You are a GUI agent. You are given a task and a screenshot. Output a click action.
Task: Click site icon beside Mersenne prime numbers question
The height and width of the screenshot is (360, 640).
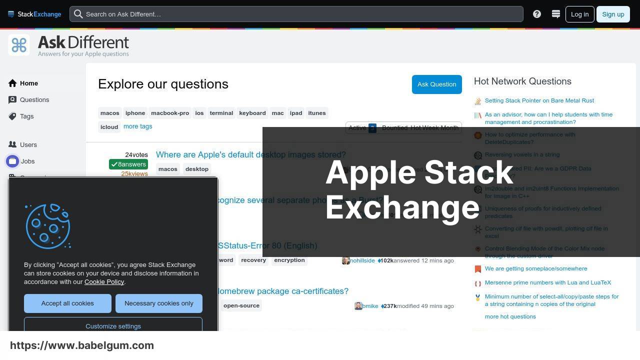point(478,283)
